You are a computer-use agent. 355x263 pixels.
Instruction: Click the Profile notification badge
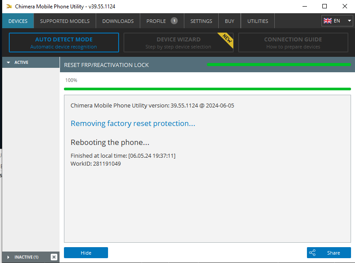[174, 21]
